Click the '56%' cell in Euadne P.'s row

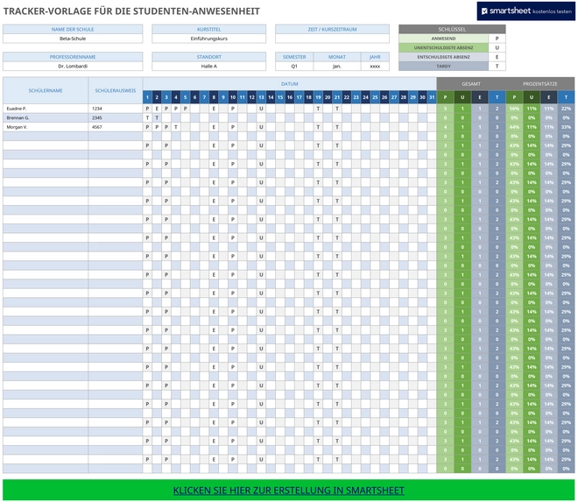point(514,109)
